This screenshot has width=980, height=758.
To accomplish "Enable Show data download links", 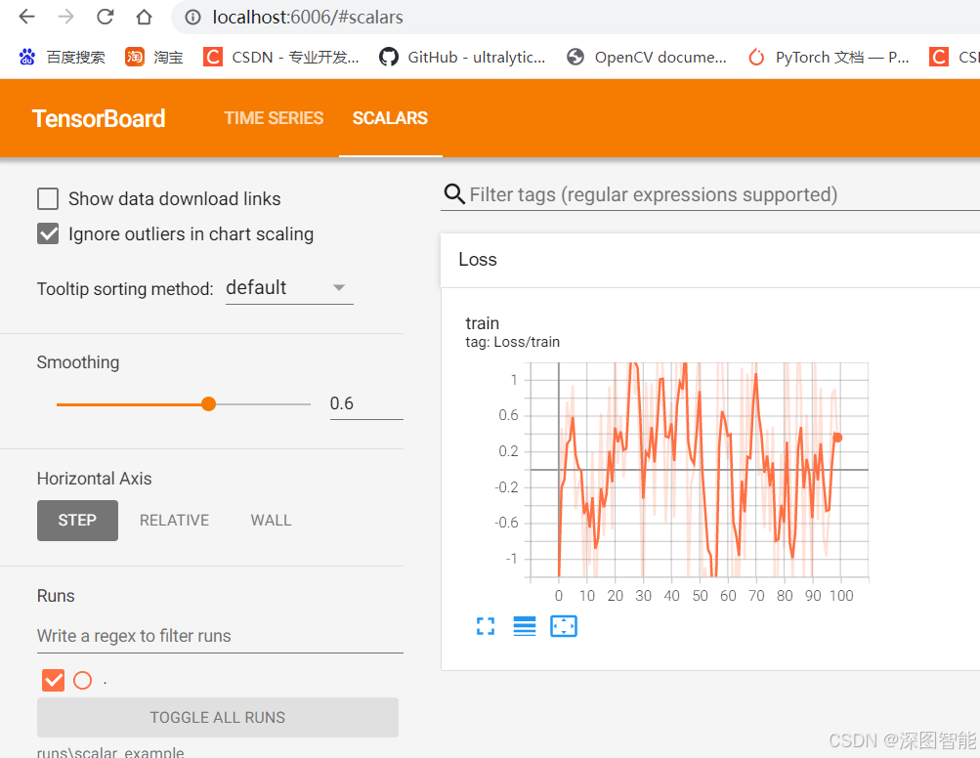I will [48, 199].
